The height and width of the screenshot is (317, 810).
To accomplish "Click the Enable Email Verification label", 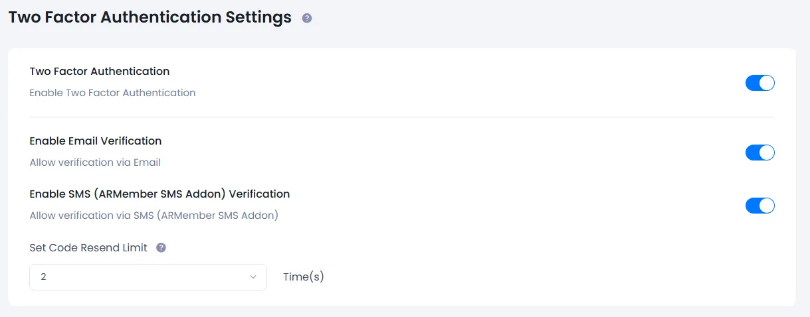I will [96, 141].
